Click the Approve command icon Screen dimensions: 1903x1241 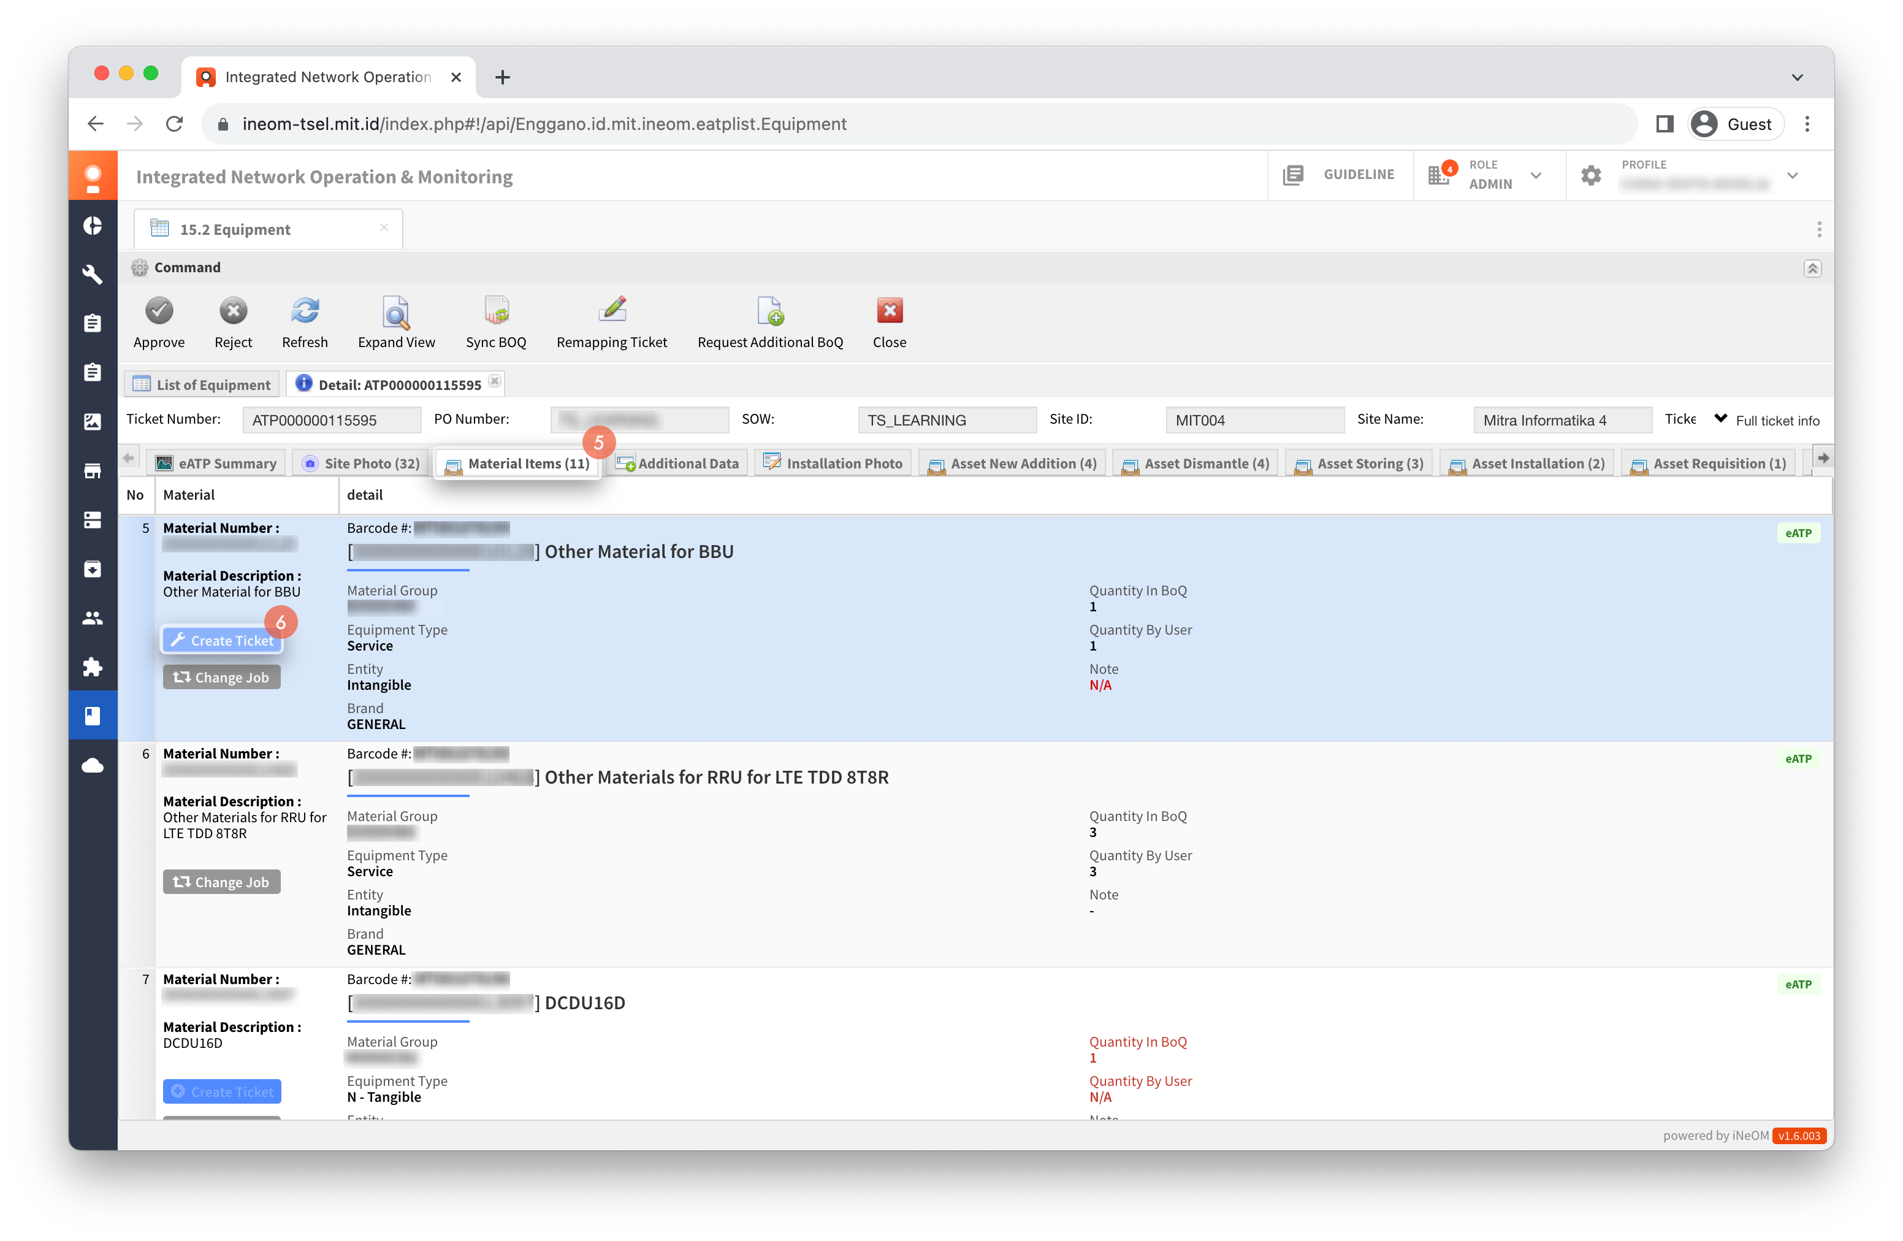point(159,310)
